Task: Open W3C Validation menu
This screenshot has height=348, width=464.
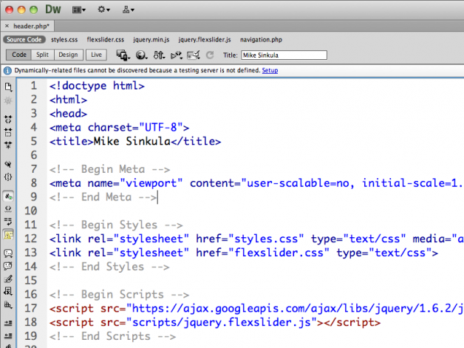Action: pyautogui.click(x=177, y=55)
